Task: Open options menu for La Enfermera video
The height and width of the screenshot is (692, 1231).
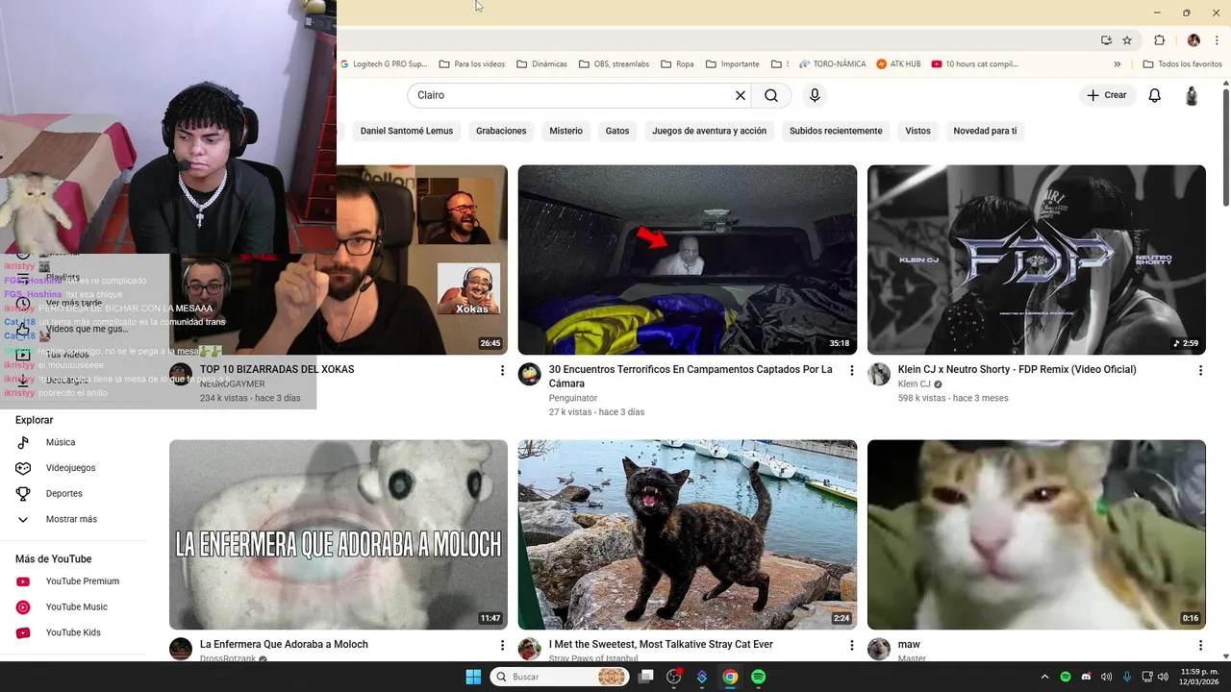Action: coord(502,645)
